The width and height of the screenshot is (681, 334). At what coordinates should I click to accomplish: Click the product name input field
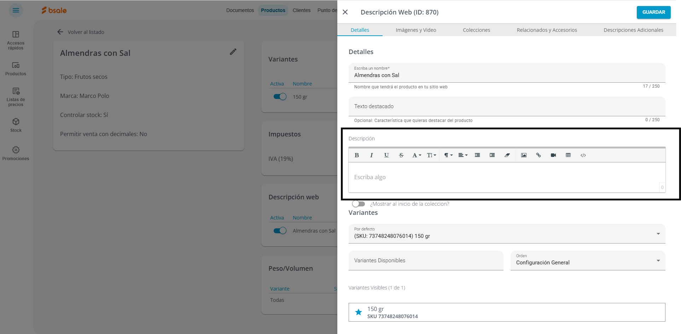click(507, 73)
